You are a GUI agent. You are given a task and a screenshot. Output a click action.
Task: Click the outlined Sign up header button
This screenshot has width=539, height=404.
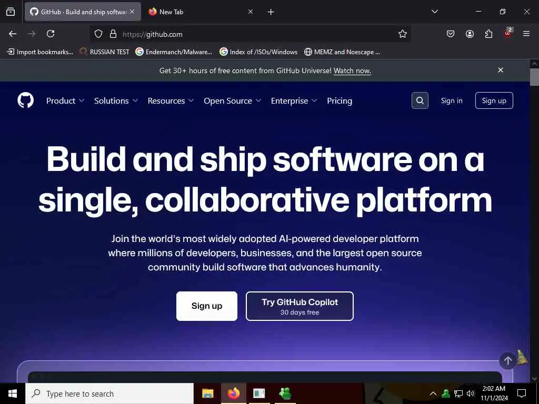[x=494, y=100]
